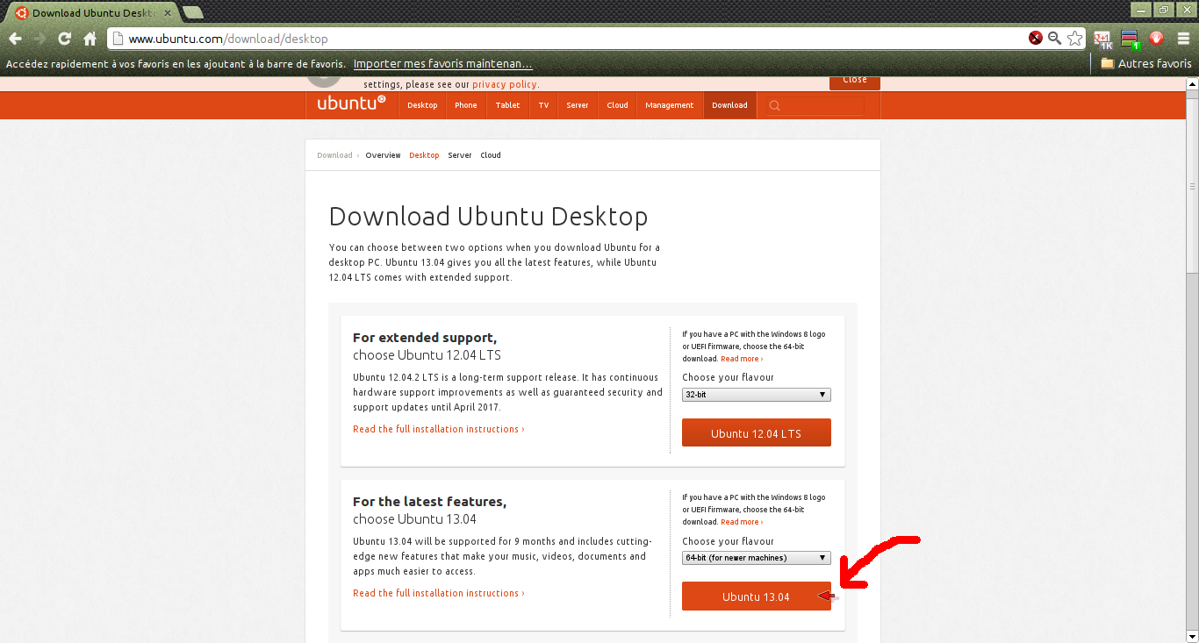Image resolution: width=1199 pixels, height=643 pixels.
Task: Open the Autres favoris bookmarks folder
Action: 1146,63
